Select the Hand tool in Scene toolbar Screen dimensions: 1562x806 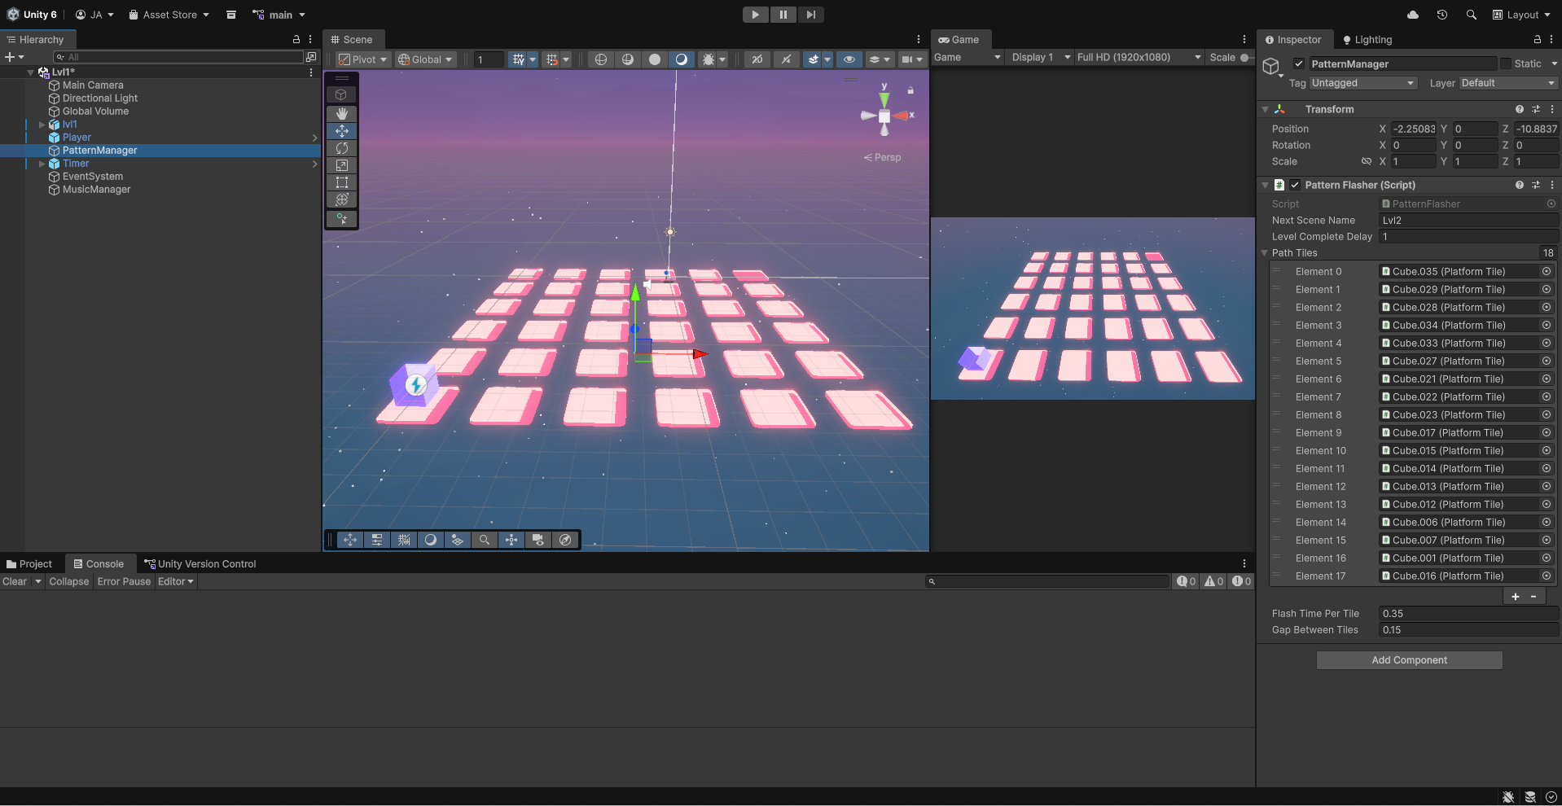(x=341, y=113)
